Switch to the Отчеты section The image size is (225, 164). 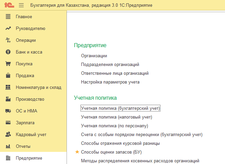click(23, 146)
